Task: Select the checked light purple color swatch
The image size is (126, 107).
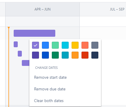Action: (36, 45)
